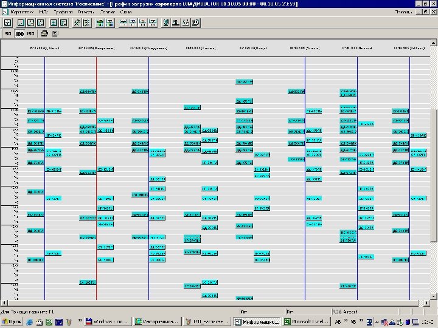Click the horizontal scrollbar right arrow

pos(426,302)
